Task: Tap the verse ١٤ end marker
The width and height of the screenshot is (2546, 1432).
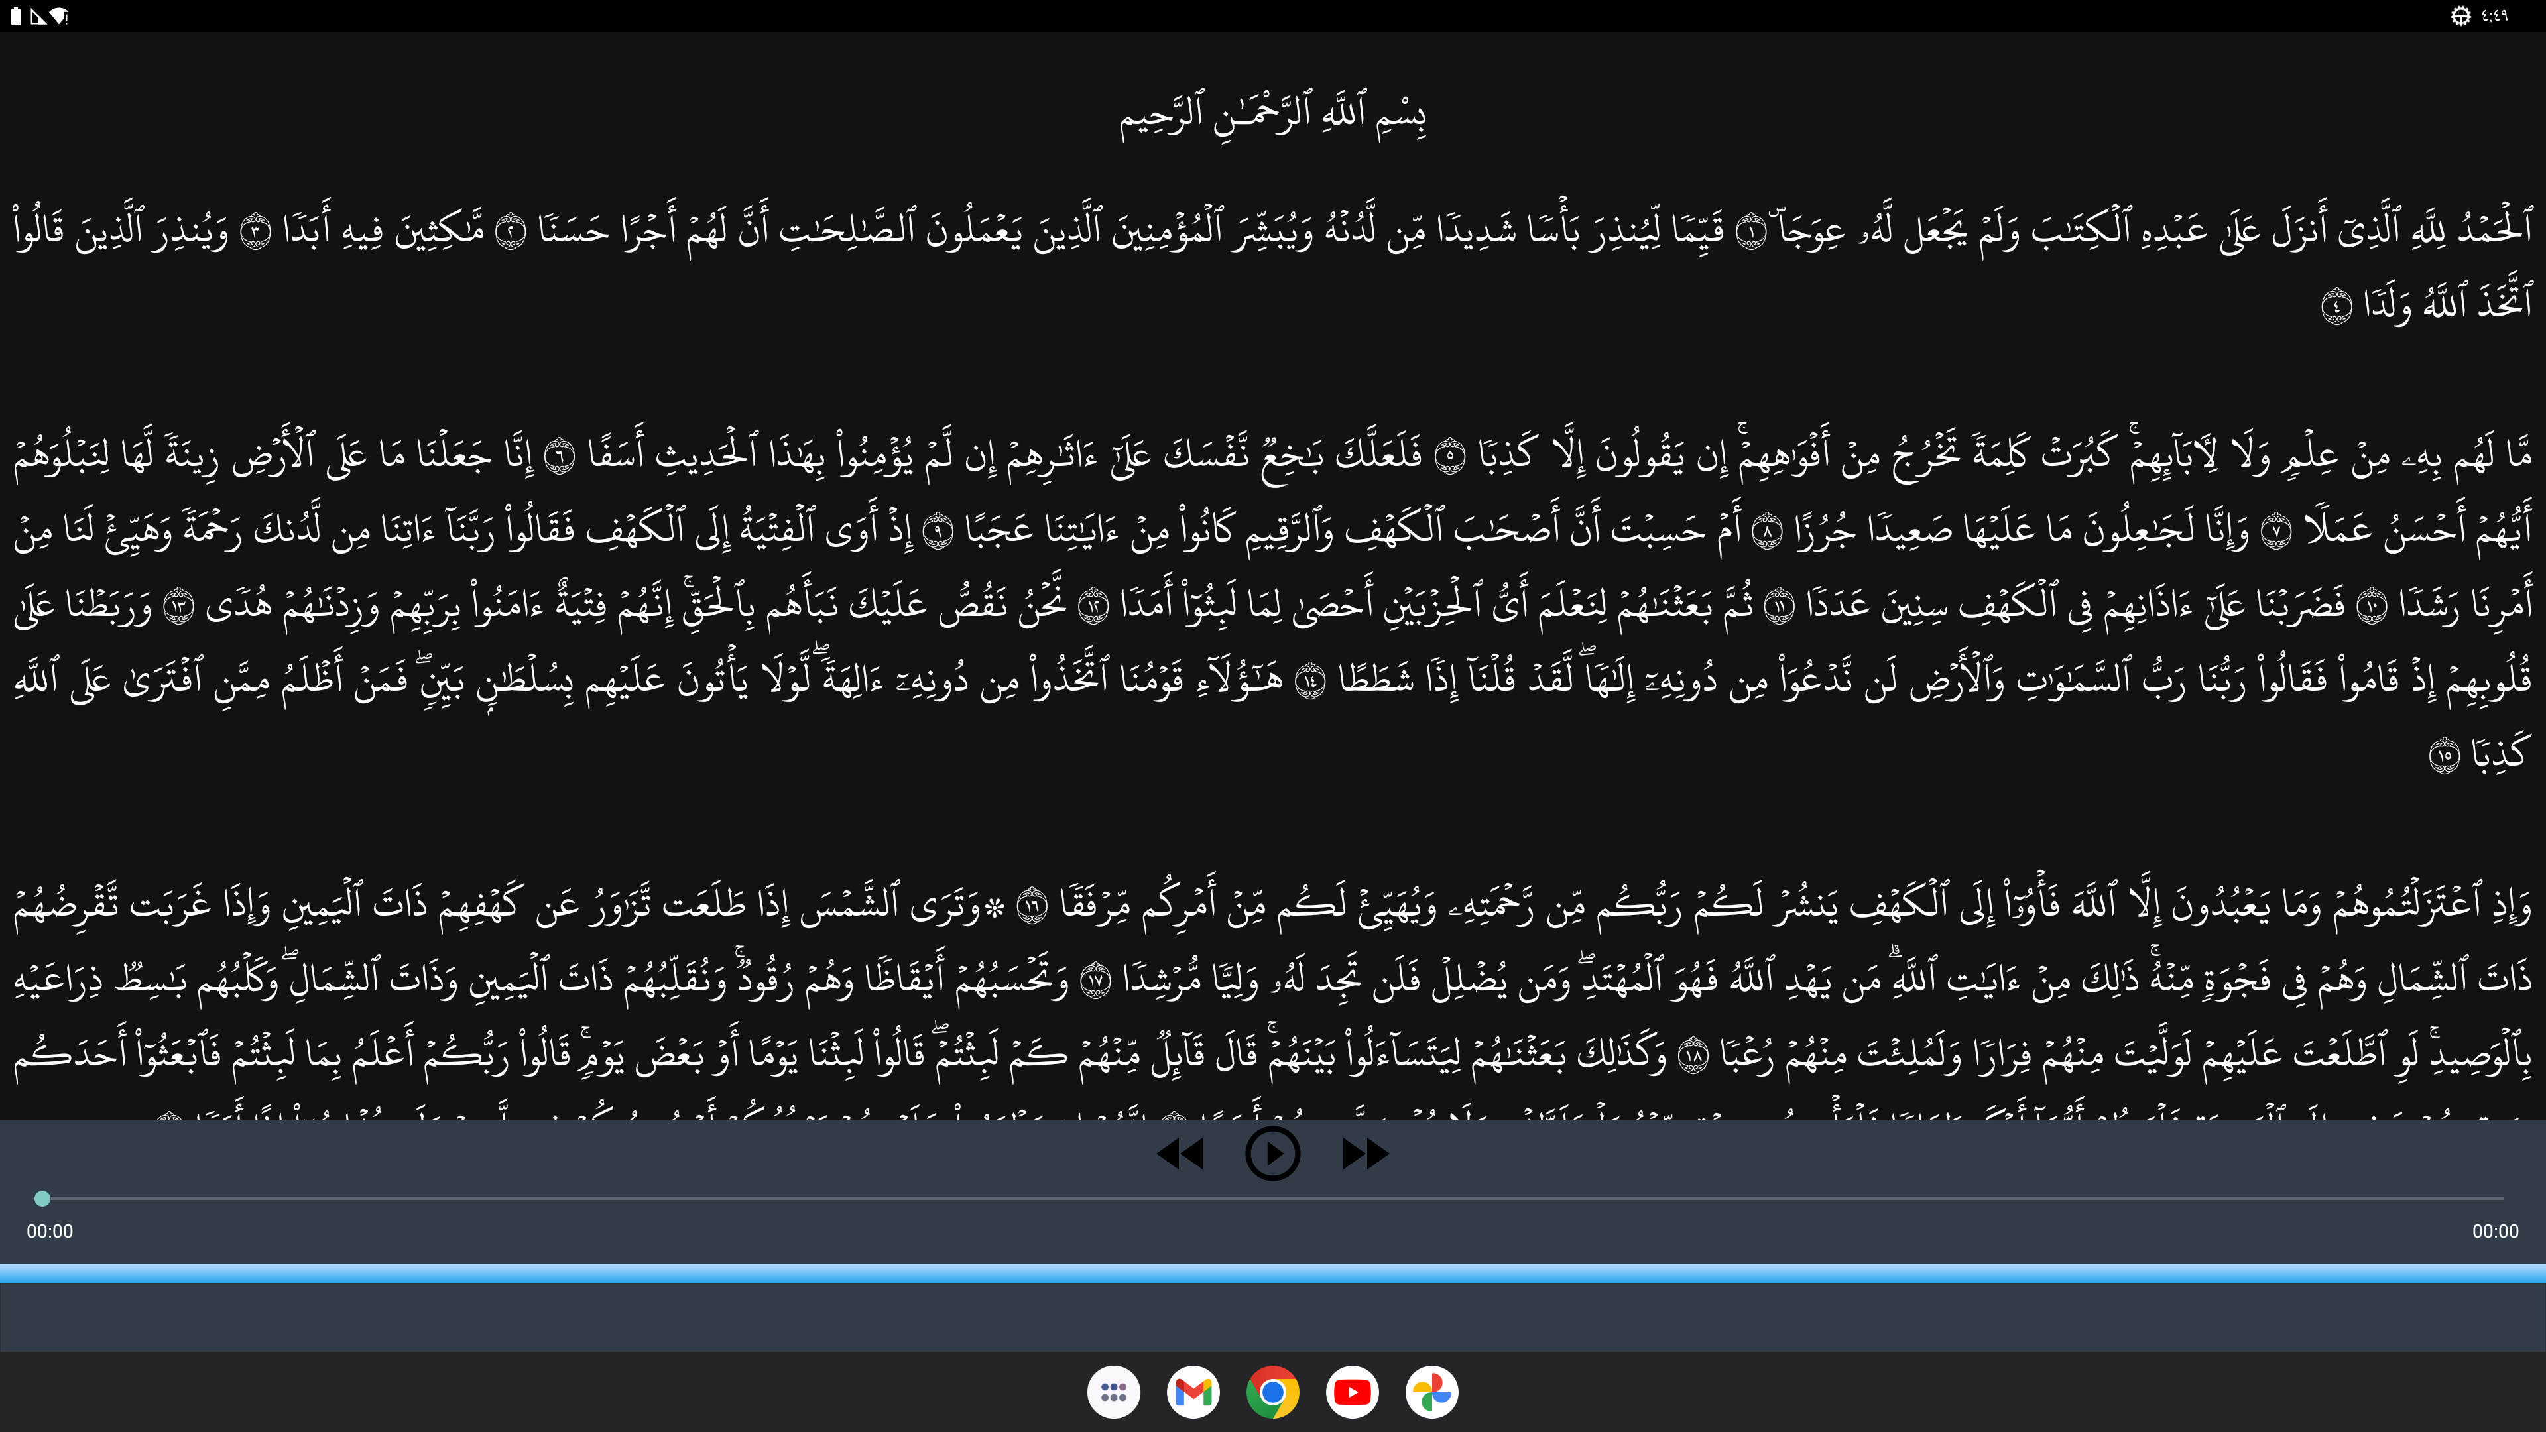Action: pyautogui.click(x=1309, y=682)
